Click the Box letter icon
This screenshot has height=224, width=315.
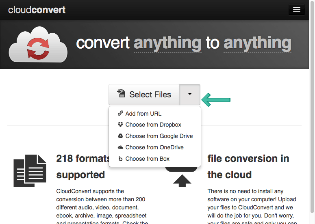[120, 159]
